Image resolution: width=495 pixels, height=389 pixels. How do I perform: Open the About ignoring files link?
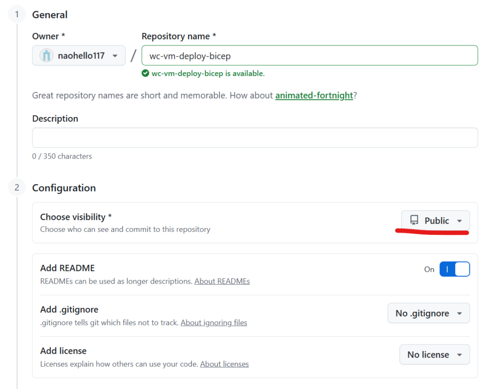tap(214, 322)
